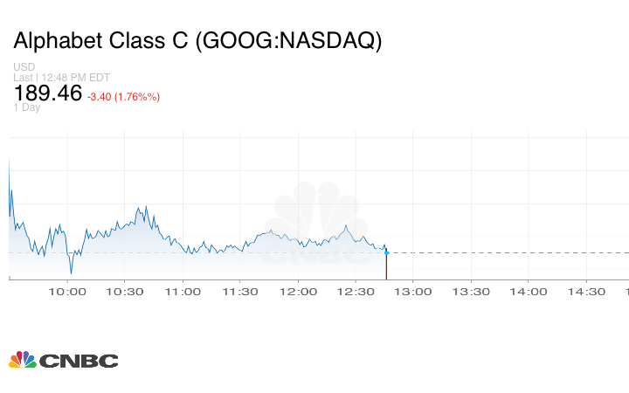Click the 14:00 time axis label
The height and width of the screenshot is (393, 629).
(529, 292)
